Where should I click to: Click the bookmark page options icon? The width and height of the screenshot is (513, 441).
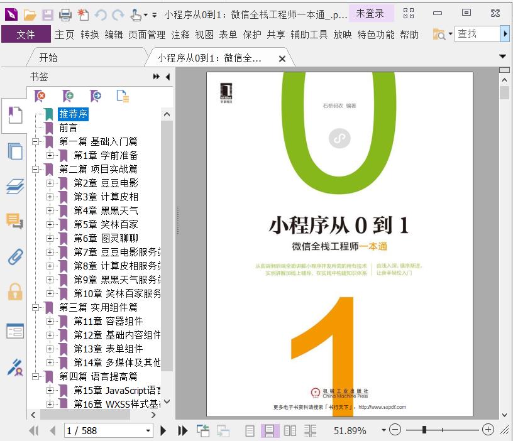pos(123,95)
